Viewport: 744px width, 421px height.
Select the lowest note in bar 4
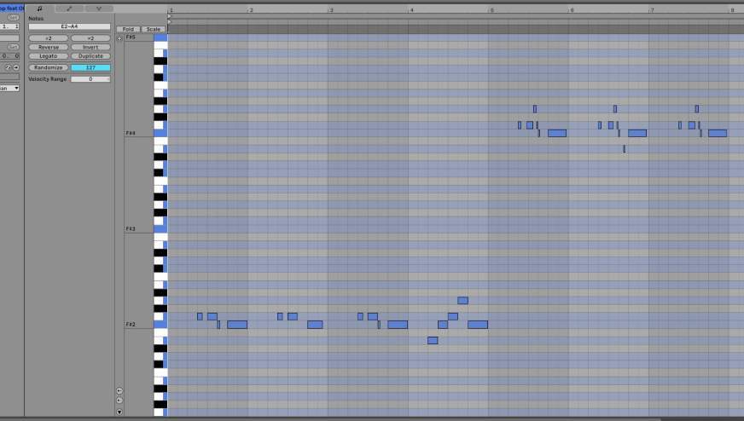(x=433, y=340)
